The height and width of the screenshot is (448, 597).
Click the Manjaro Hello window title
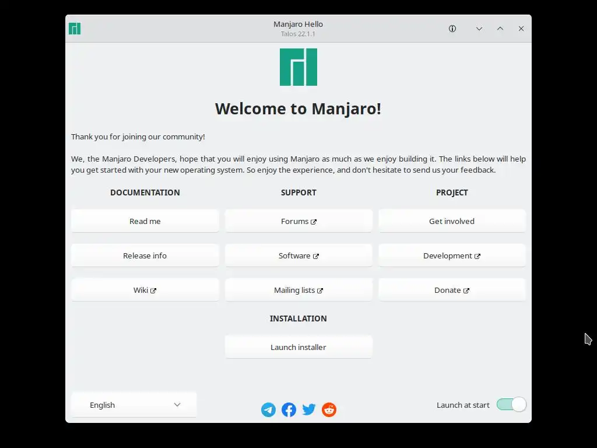click(298, 24)
